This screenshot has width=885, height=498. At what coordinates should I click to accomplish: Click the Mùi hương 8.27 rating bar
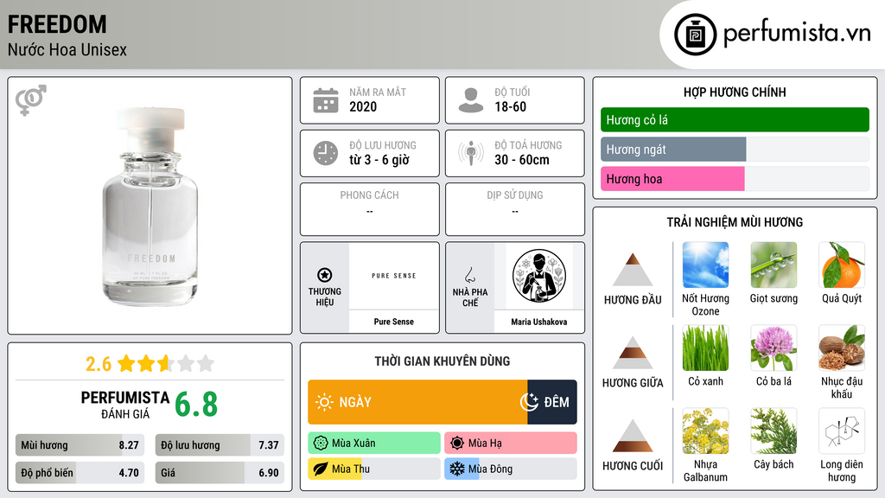pyautogui.click(x=80, y=445)
